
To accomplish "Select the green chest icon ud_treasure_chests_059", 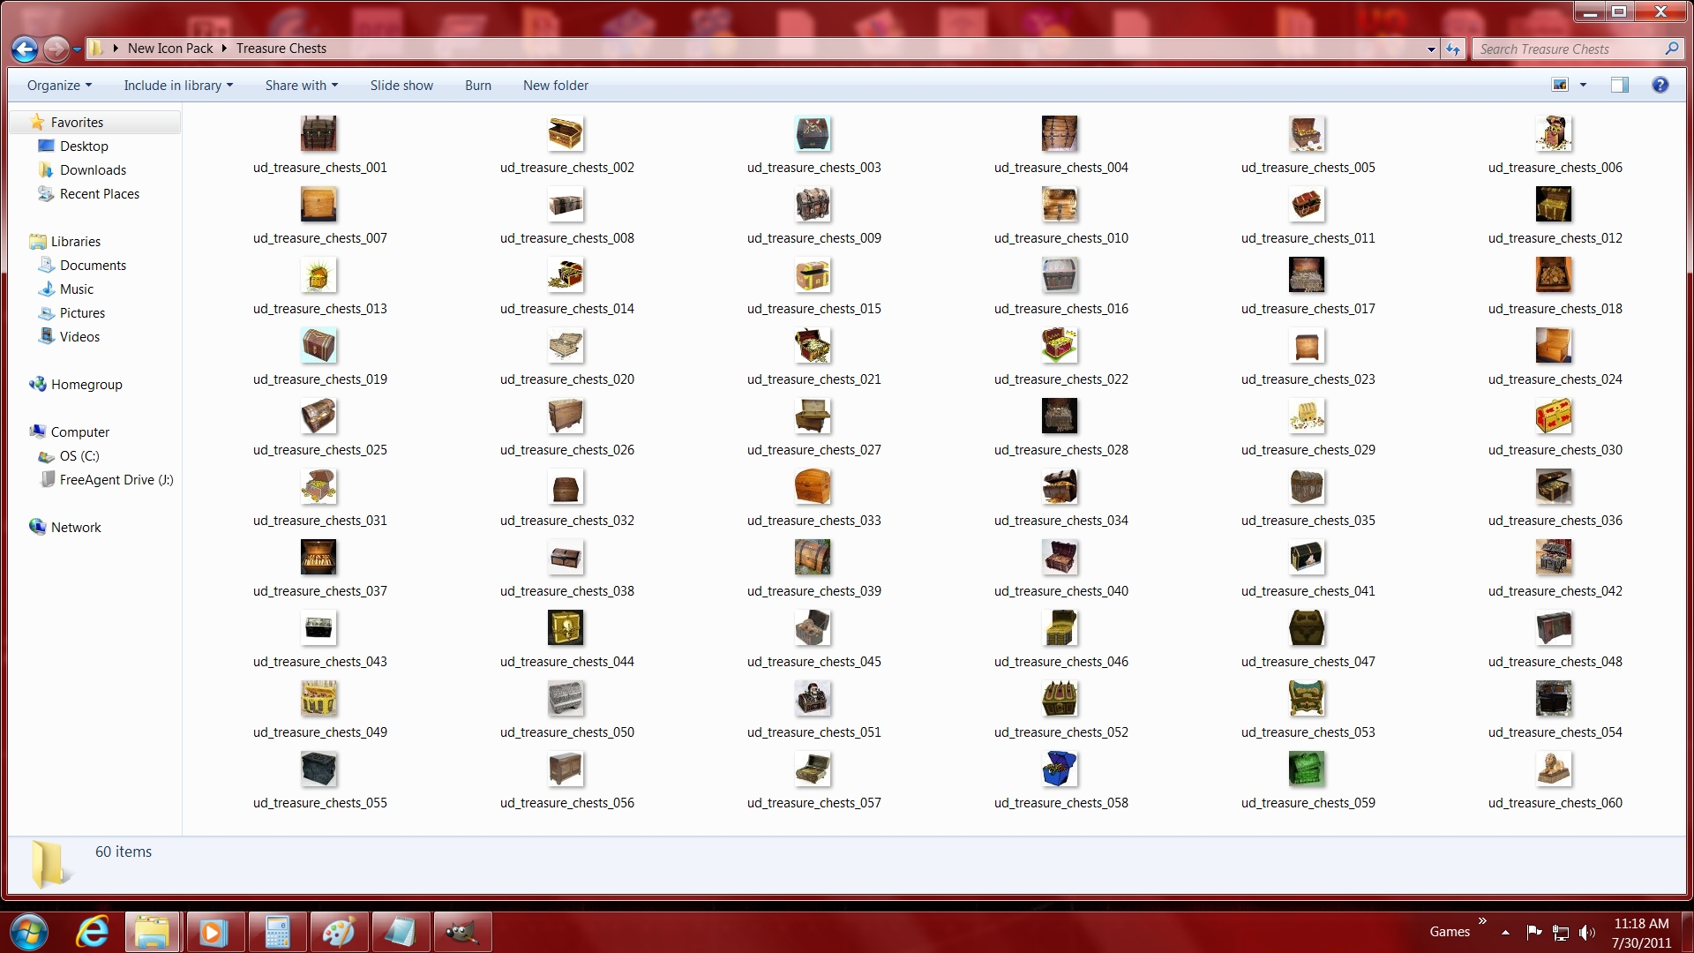I will click(x=1307, y=769).
